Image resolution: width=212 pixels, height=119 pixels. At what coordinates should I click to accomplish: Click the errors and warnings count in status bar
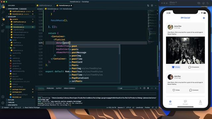point(18,107)
